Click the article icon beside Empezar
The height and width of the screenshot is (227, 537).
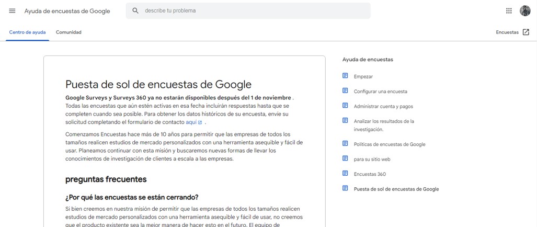(345, 76)
